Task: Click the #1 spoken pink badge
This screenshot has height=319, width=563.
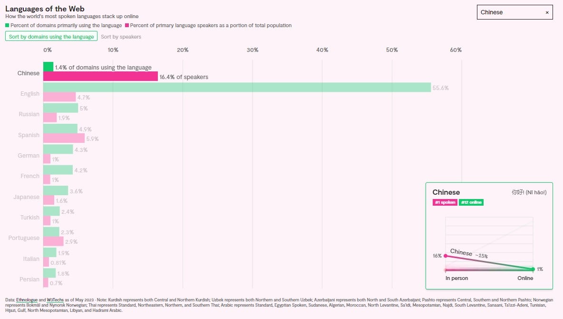Action: coord(445,202)
